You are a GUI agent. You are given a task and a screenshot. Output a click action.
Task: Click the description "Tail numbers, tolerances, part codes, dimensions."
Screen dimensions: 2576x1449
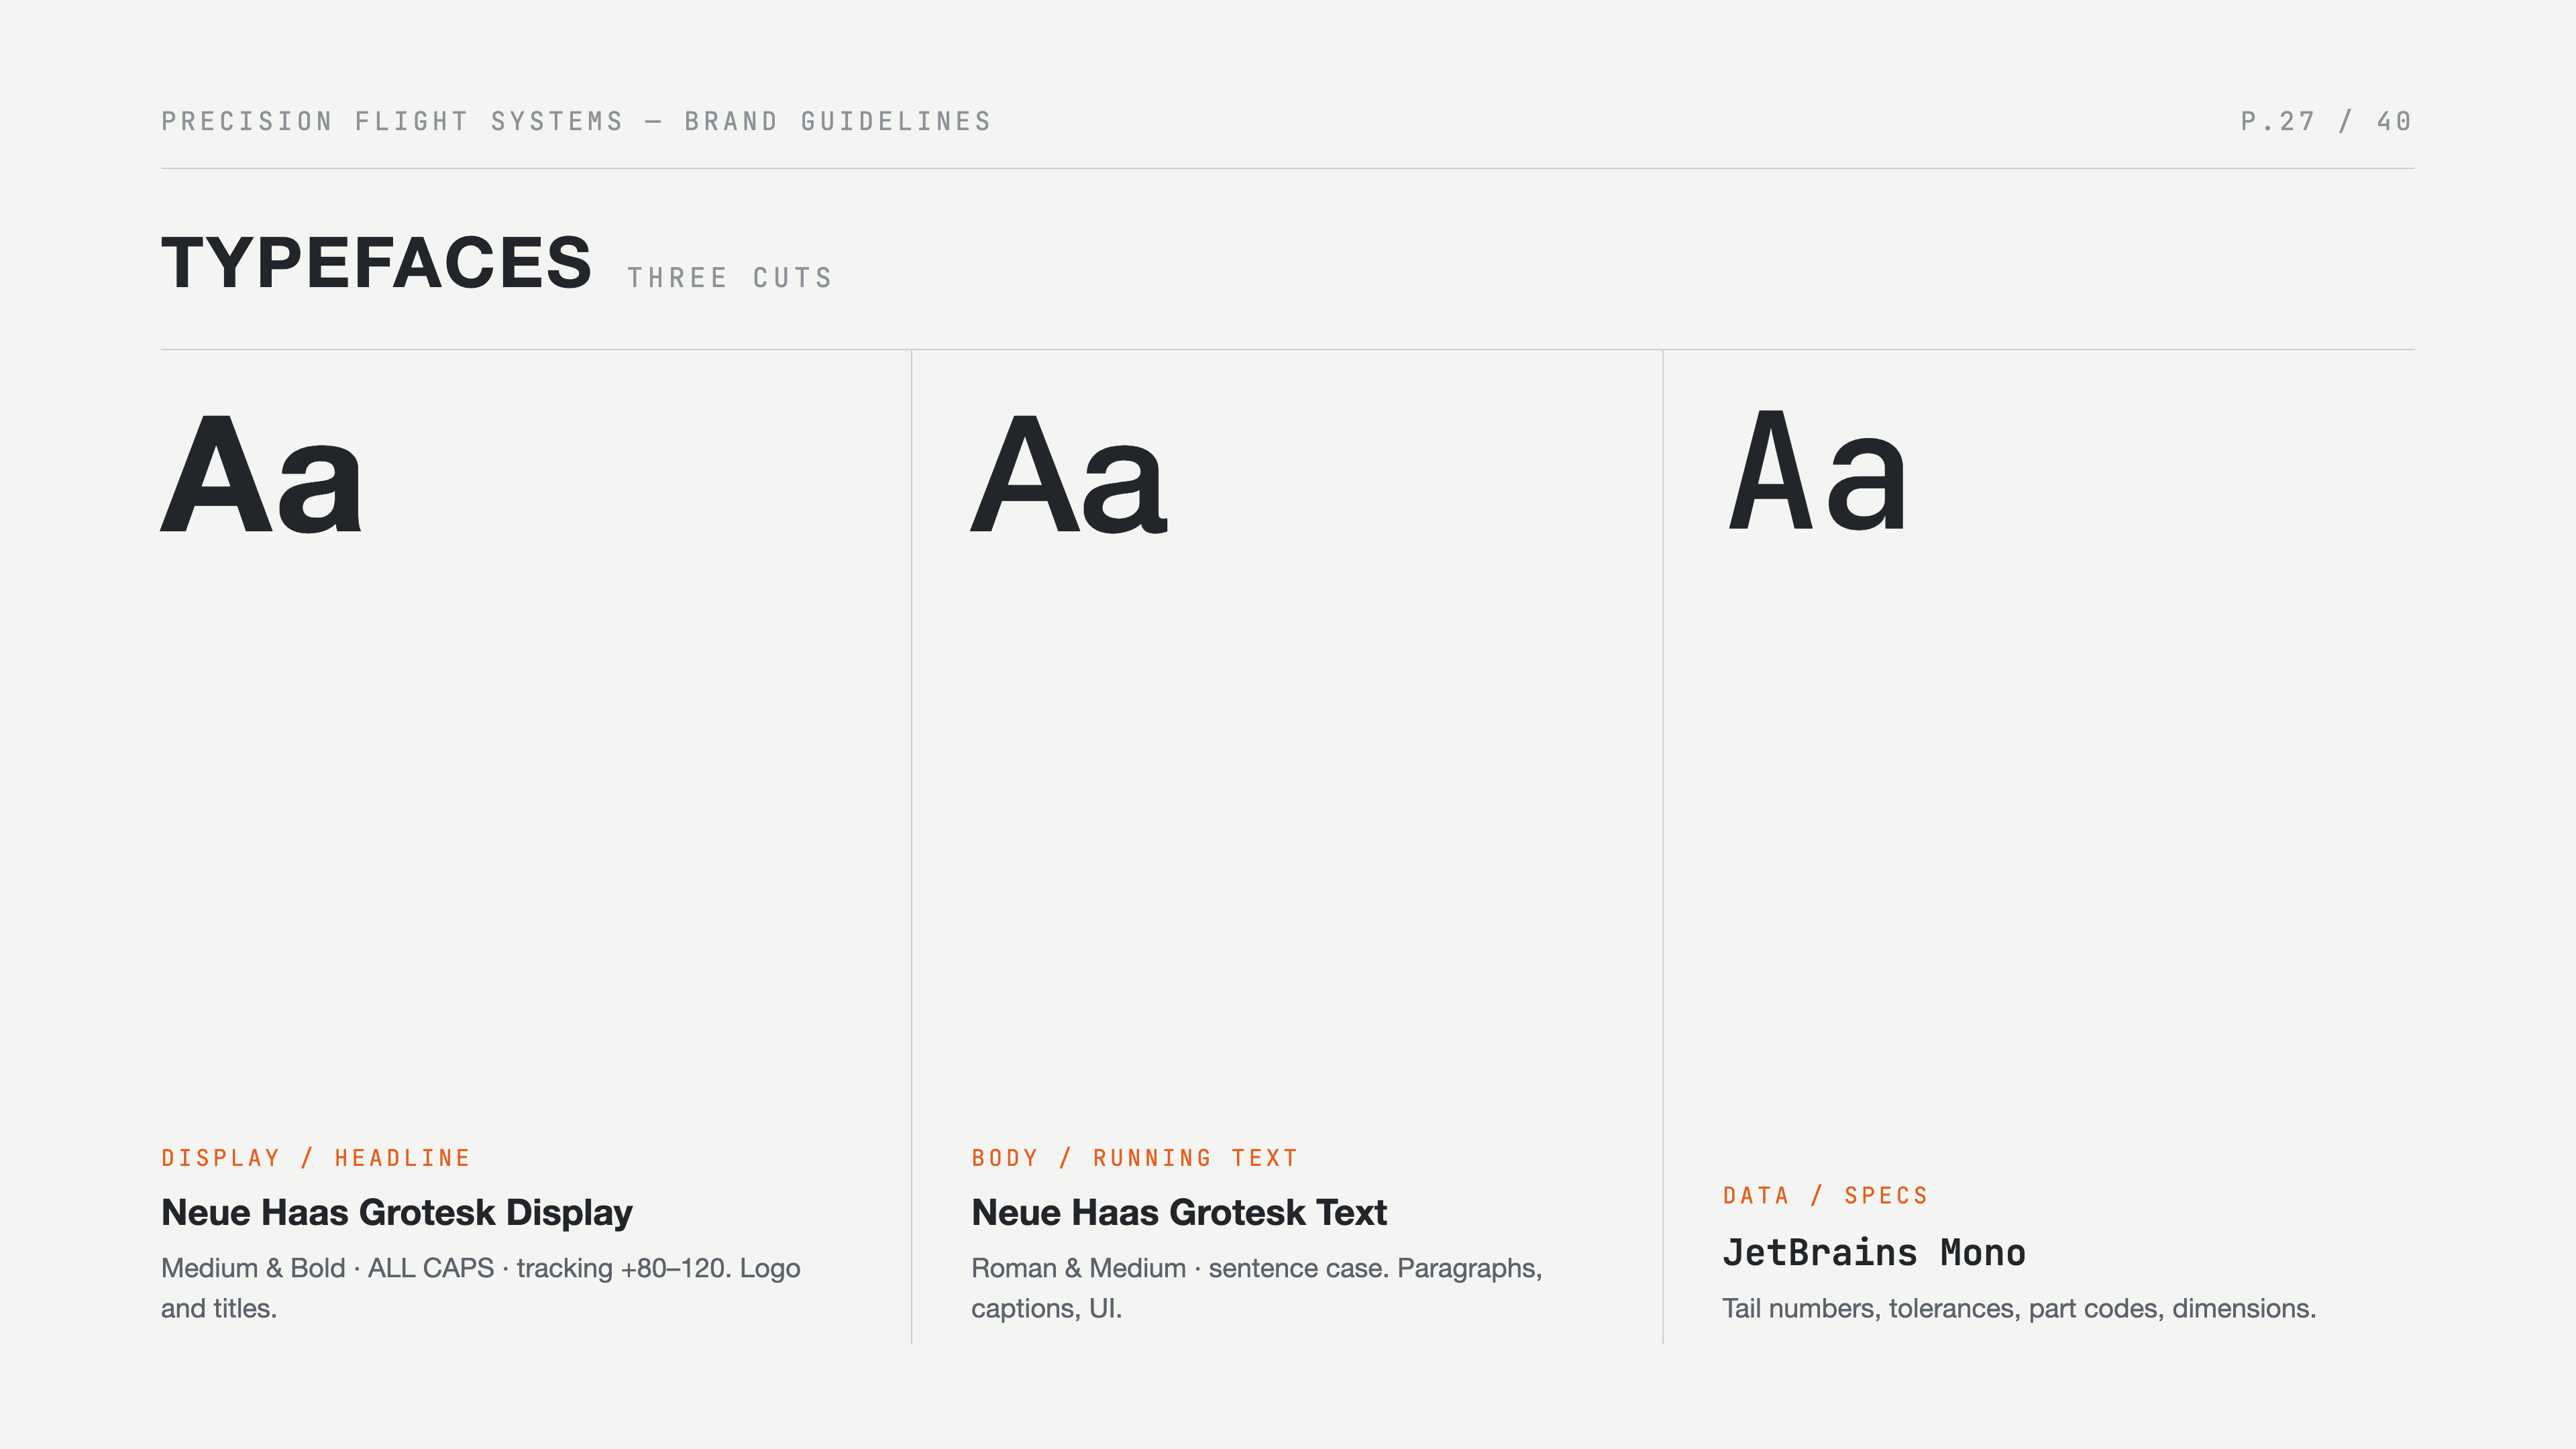click(2019, 1309)
